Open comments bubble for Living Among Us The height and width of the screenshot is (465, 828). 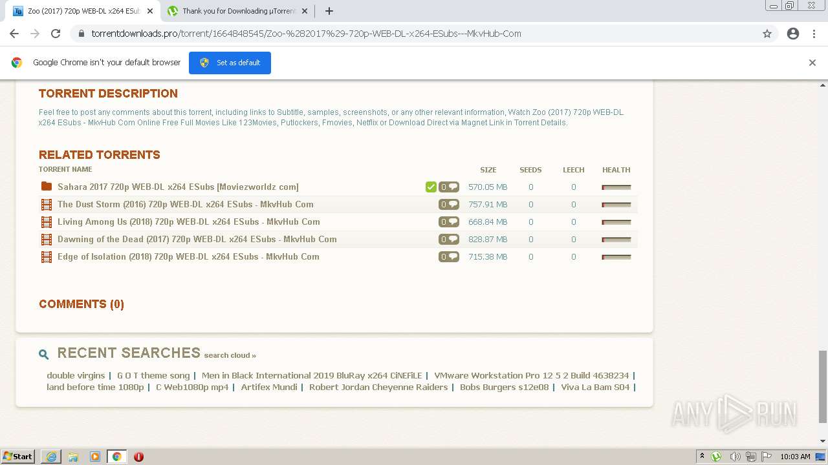click(x=449, y=222)
